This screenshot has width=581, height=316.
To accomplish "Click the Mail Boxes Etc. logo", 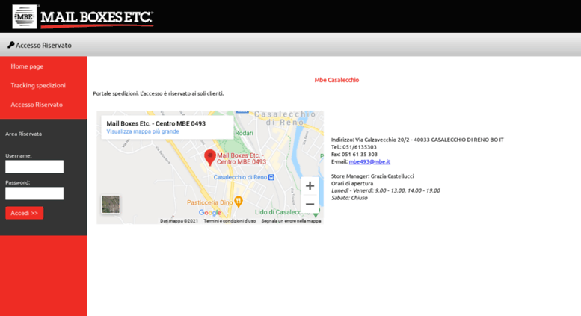I will tap(83, 16).
